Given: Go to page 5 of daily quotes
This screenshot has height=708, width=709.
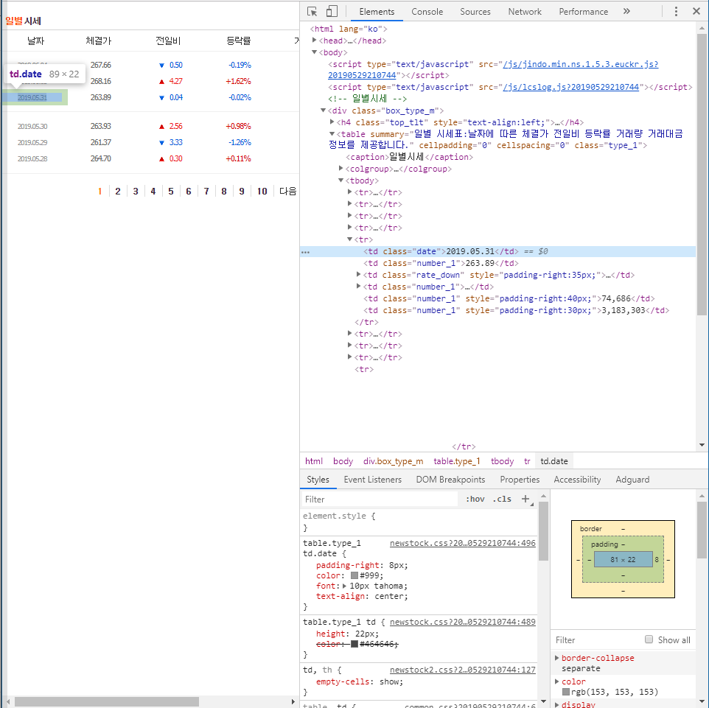Looking at the screenshot, I should pos(171,192).
